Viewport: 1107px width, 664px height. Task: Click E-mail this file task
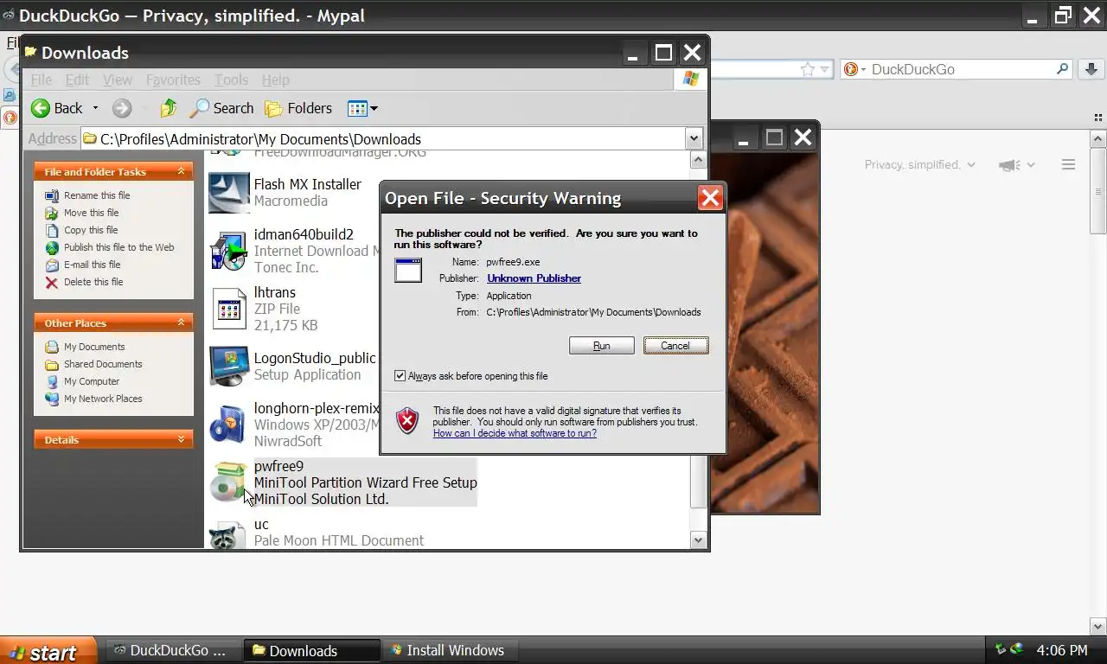click(93, 265)
